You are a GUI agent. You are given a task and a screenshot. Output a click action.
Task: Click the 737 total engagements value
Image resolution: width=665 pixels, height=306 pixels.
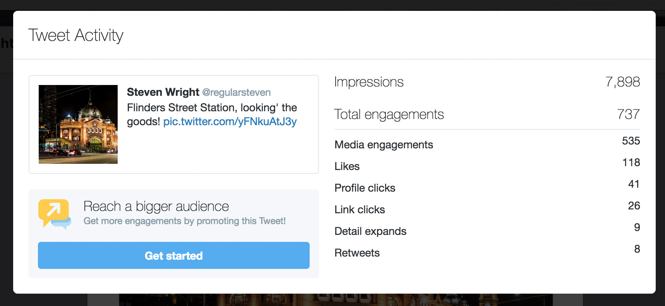point(628,114)
